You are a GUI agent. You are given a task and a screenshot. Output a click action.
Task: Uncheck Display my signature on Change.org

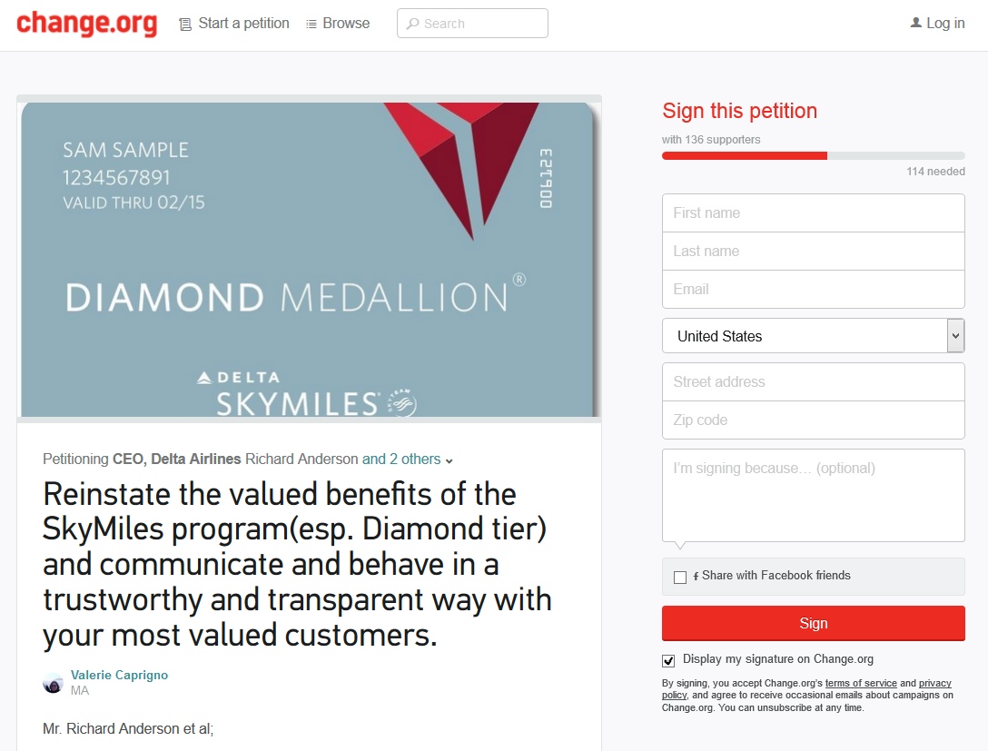(x=669, y=660)
